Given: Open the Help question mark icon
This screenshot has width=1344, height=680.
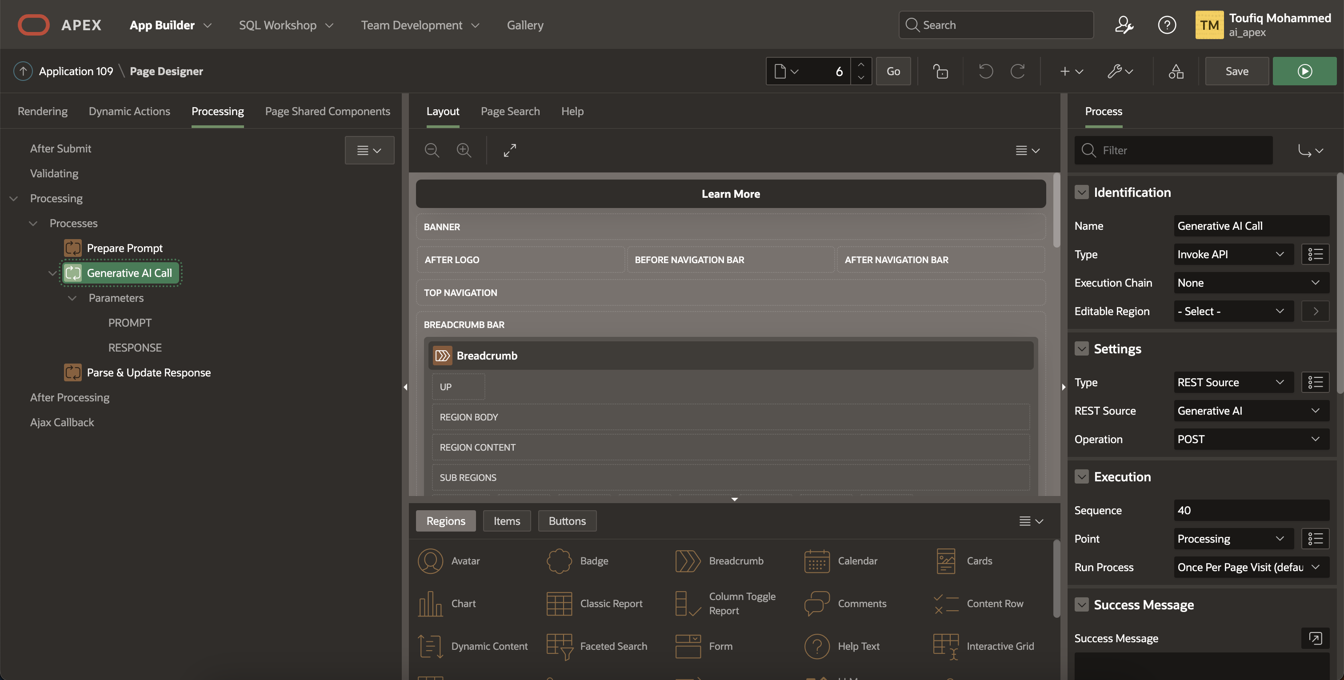Looking at the screenshot, I should point(1167,25).
